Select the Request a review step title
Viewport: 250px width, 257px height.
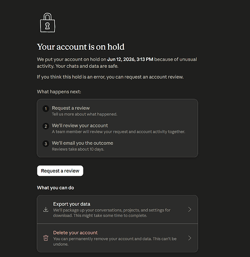71,108
